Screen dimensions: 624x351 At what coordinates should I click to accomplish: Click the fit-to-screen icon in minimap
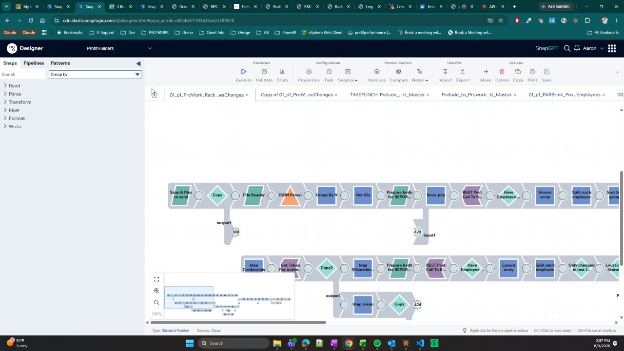(156, 279)
